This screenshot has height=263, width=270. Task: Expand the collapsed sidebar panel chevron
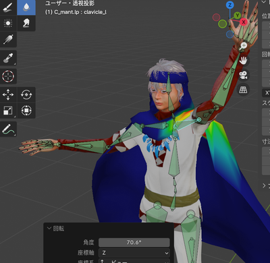tap(264, 185)
